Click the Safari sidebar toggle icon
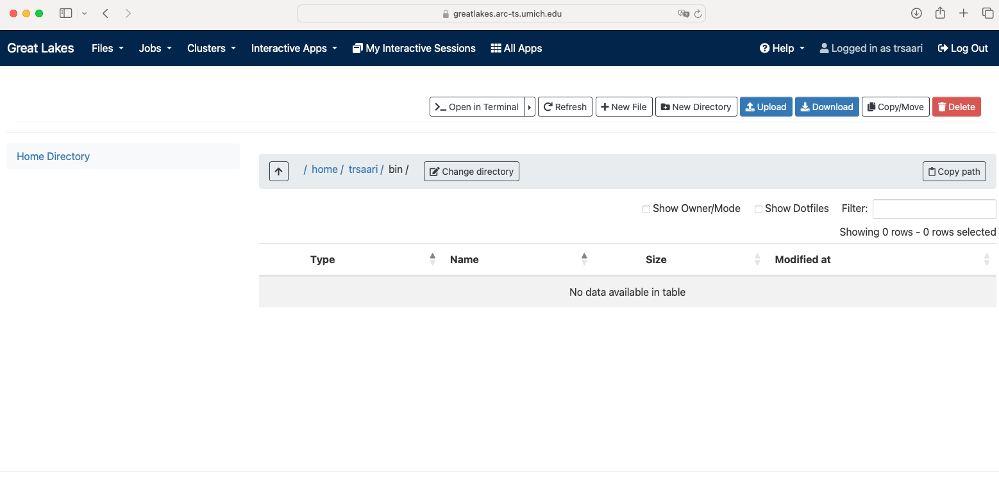999x486 pixels. tap(65, 13)
